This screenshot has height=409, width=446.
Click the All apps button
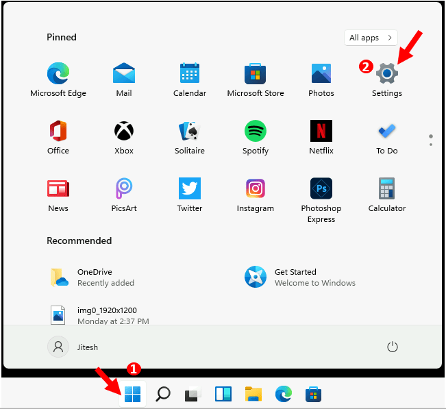371,38
